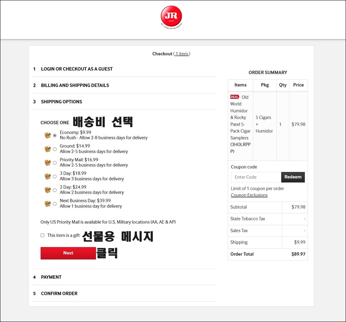Click the box icon beside Priority Mail
Screen dimensions: 346x322
48,163
